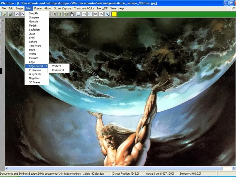Screen dimensions: 236x177
Task: Select the square selection tool
Action: coord(78,14)
